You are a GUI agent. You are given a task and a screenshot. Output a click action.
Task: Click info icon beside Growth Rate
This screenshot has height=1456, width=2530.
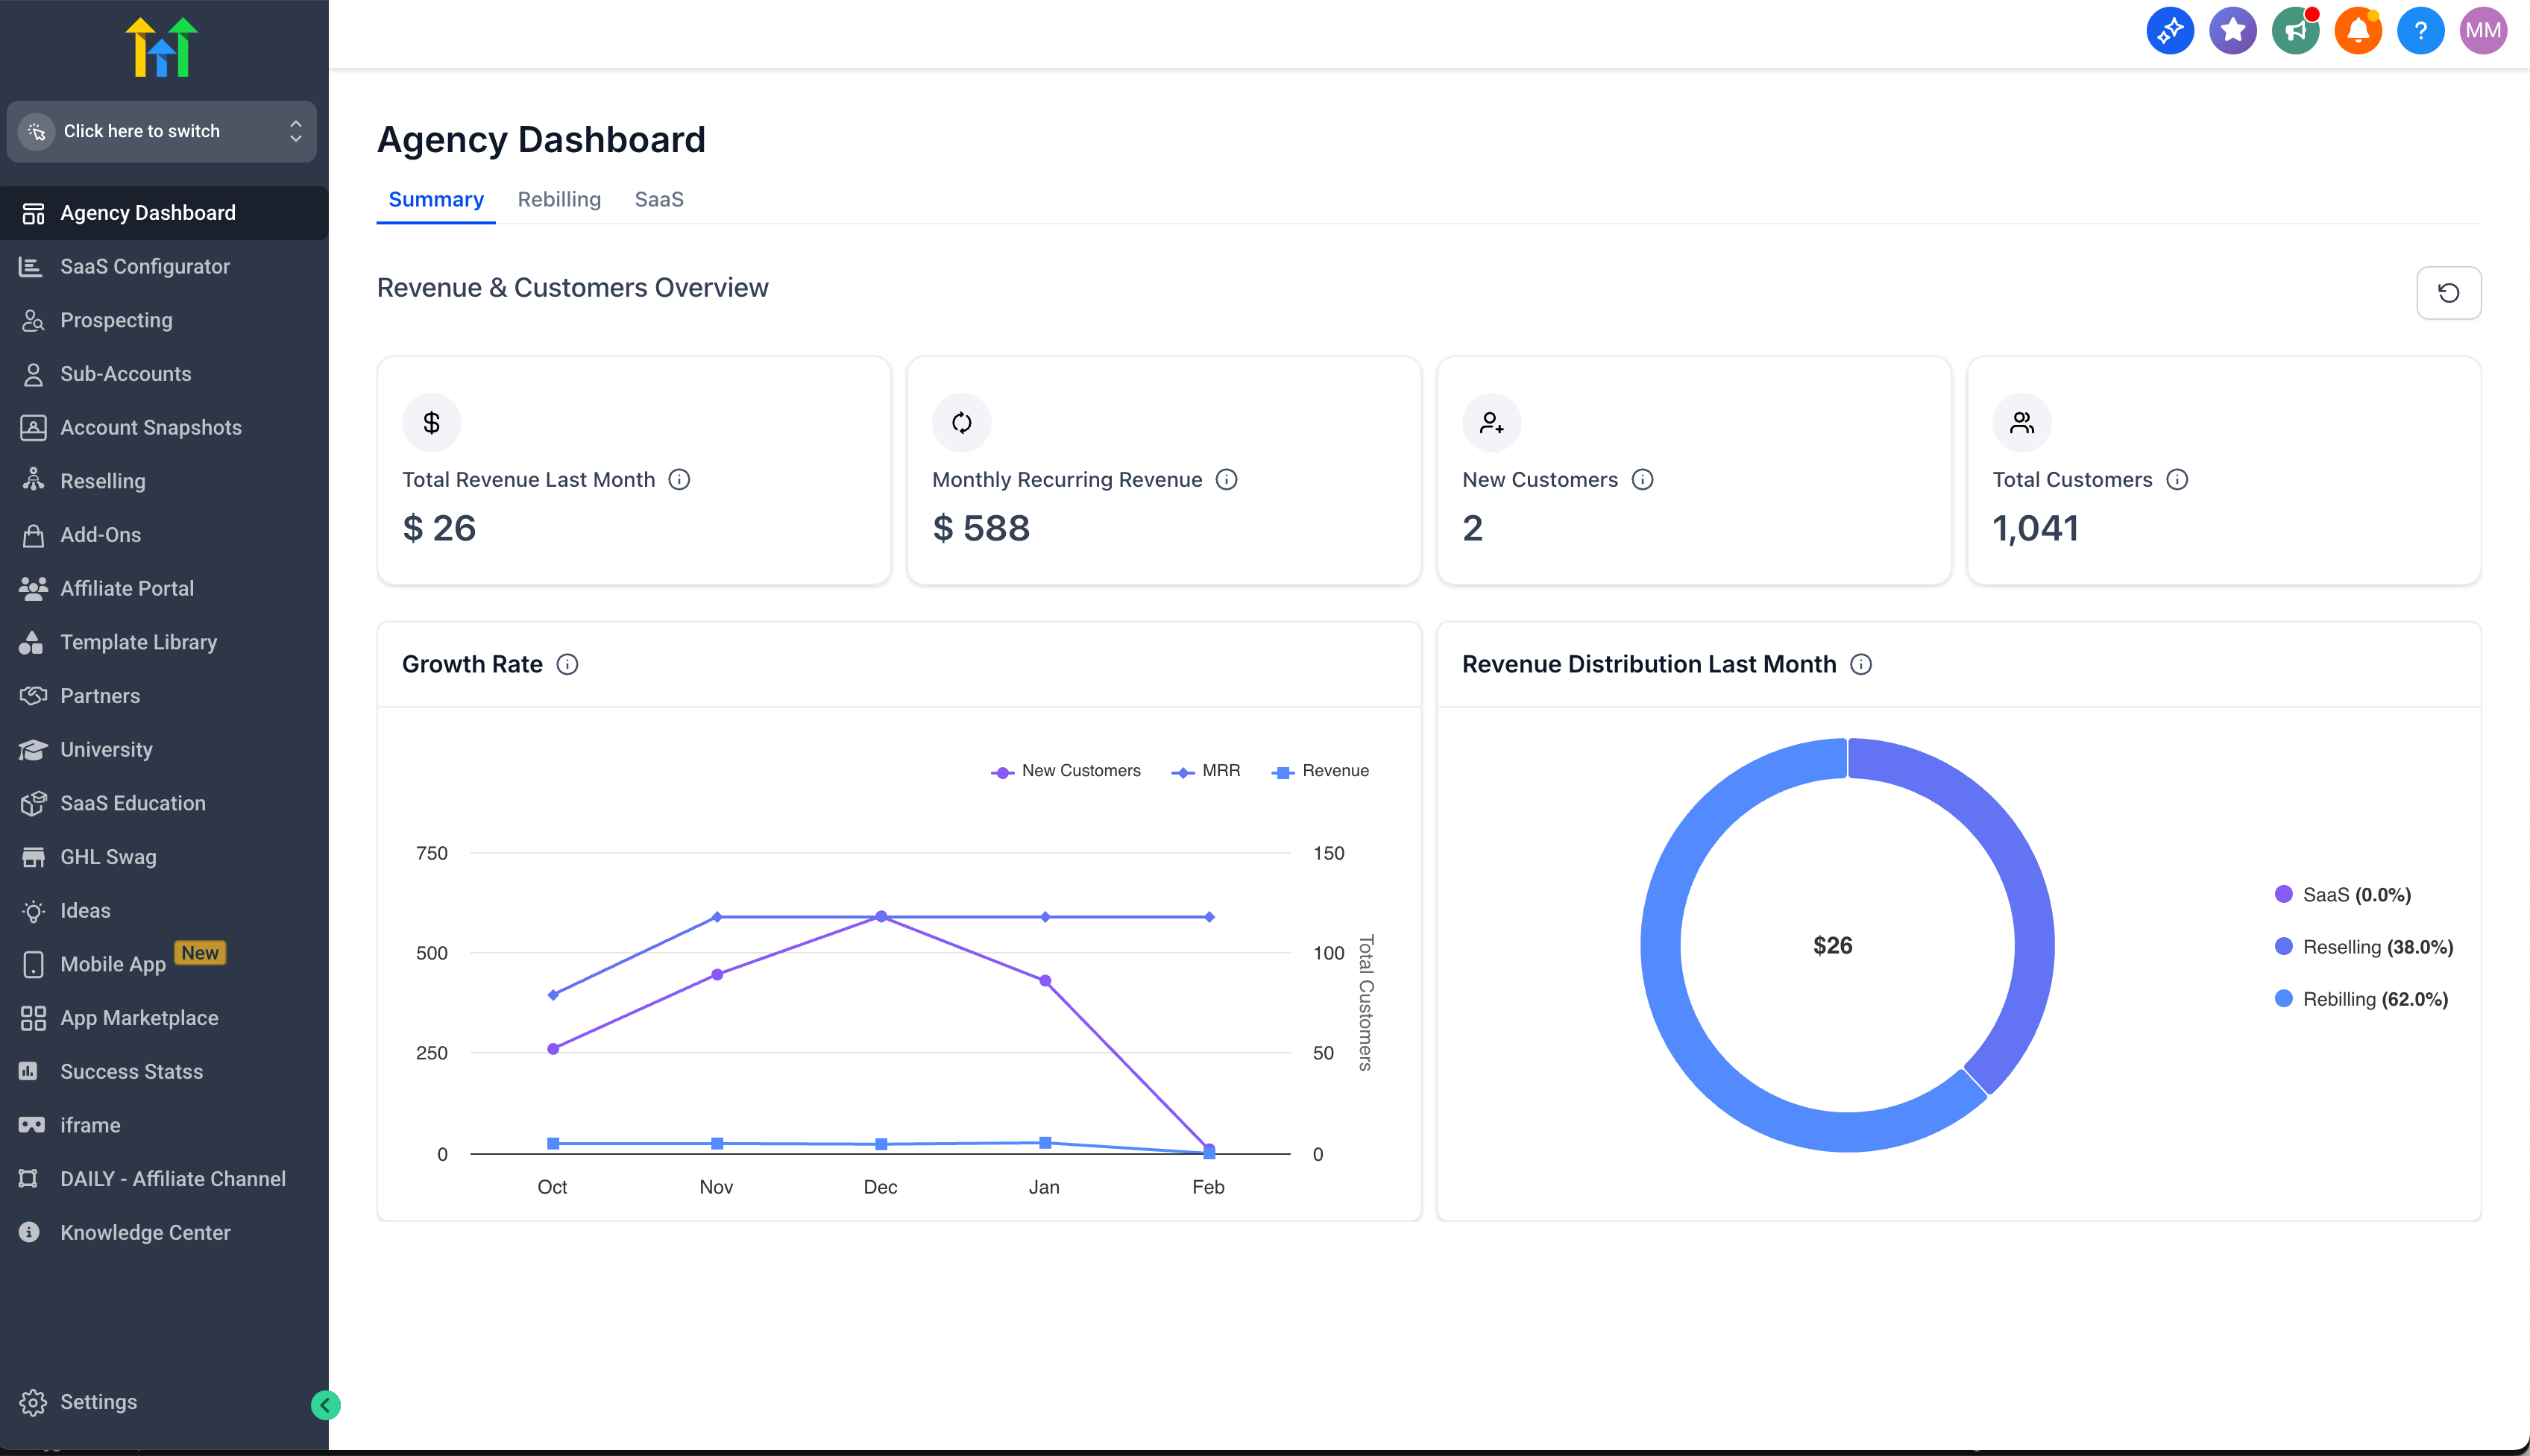click(x=567, y=665)
